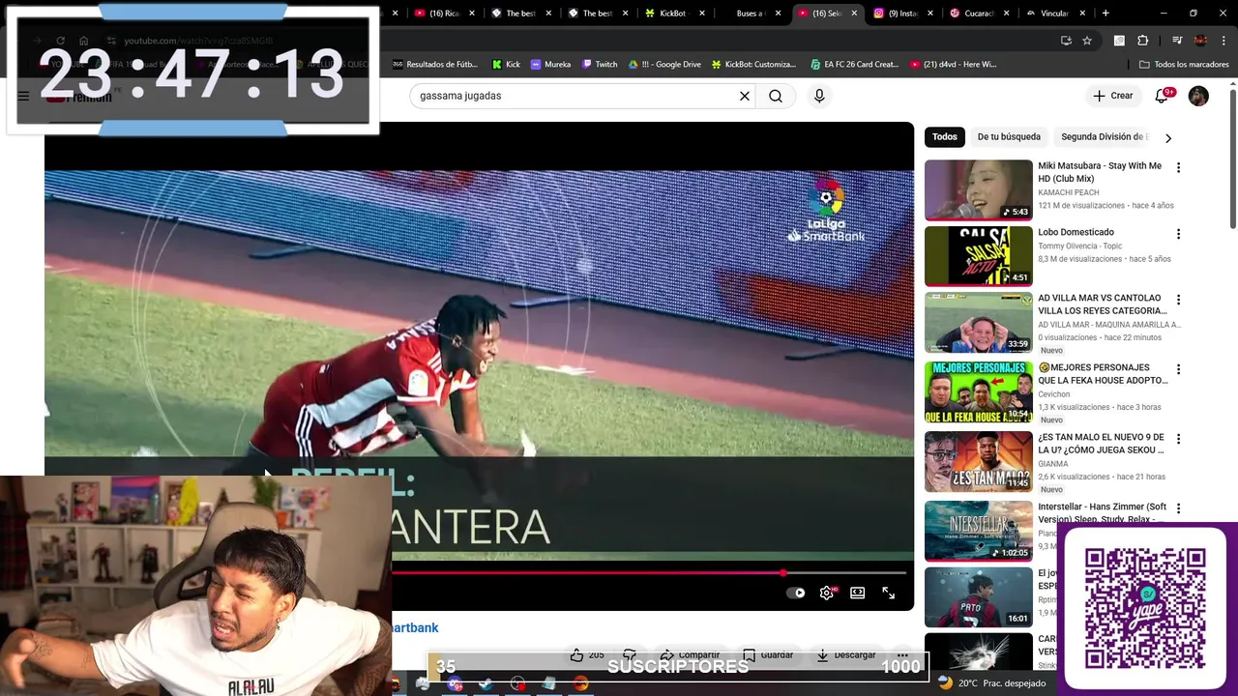The width and height of the screenshot is (1238, 696).
Task: Open the account avatar menu on YouTube
Action: (x=1198, y=96)
